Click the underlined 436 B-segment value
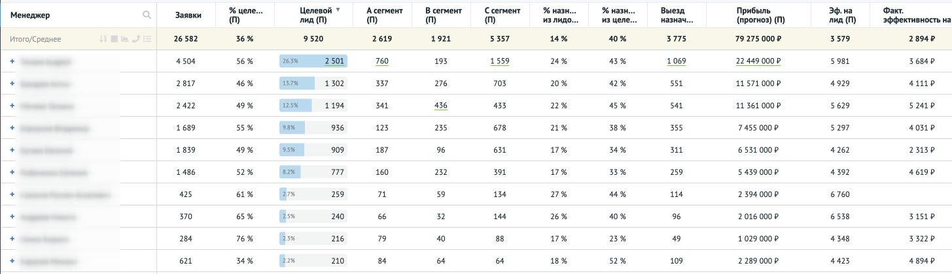Screen dimensions: 952x274 (441, 106)
